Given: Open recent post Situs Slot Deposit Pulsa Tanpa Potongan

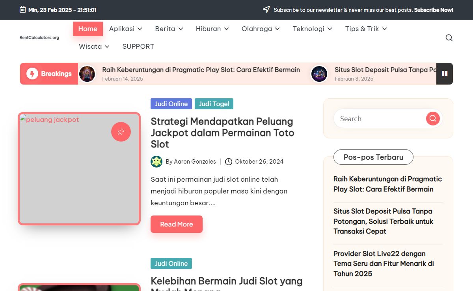Looking at the screenshot, I should tap(383, 221).
